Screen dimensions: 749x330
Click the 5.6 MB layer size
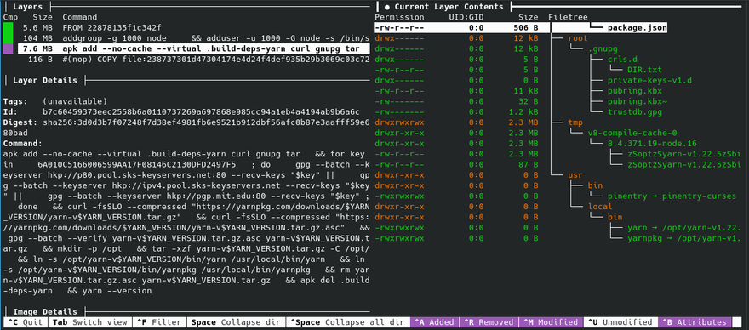37,28
